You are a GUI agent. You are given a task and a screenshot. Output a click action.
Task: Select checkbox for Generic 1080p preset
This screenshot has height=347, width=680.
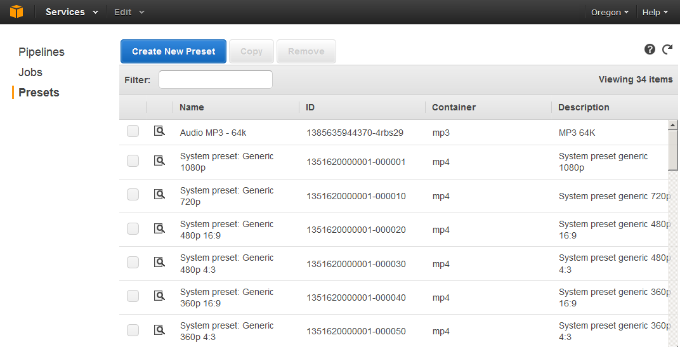coord(133,161)
